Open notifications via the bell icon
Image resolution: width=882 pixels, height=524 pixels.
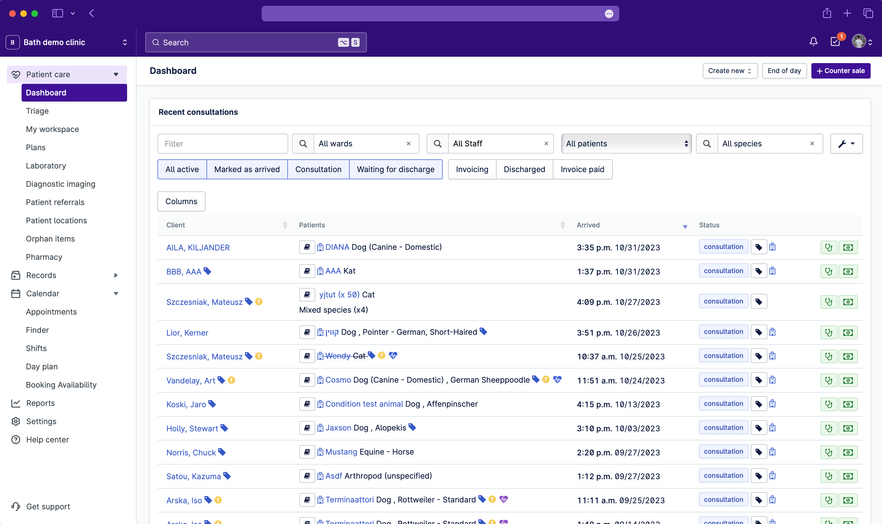point(813,42)
